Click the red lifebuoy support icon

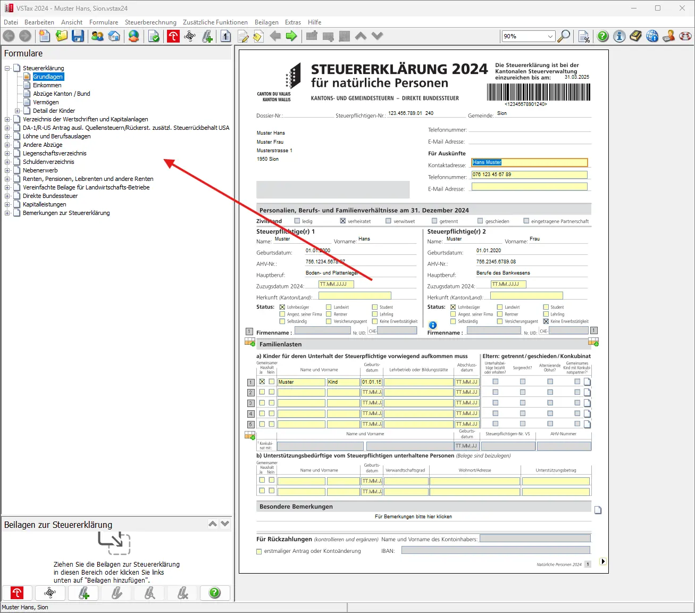point(685,36)
